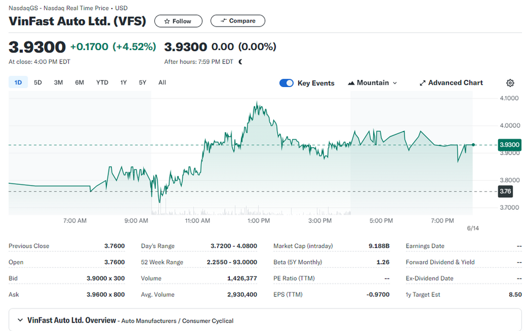The height and width of the screenshot is (331, 529).
Task: Click the star icon in Follow button
Action: click(x=166, y=21)
